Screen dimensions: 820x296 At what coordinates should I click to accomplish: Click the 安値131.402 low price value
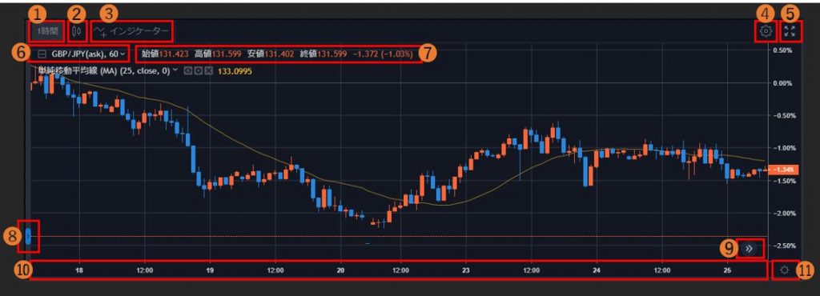tap(271, 54)
